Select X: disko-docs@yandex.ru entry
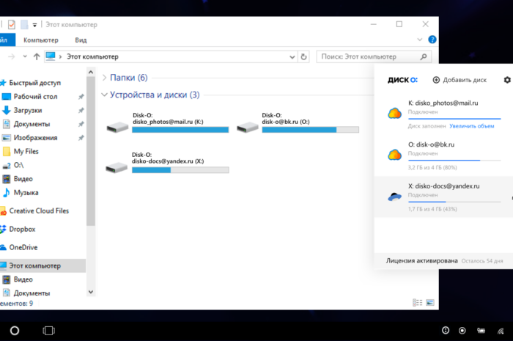Image resolution: width=513 pixels, height=341 pixels. 443,197
